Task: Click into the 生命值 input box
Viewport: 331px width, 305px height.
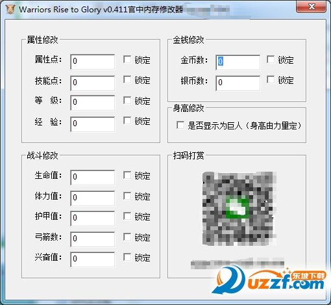Action: click(x=93, y=178)
